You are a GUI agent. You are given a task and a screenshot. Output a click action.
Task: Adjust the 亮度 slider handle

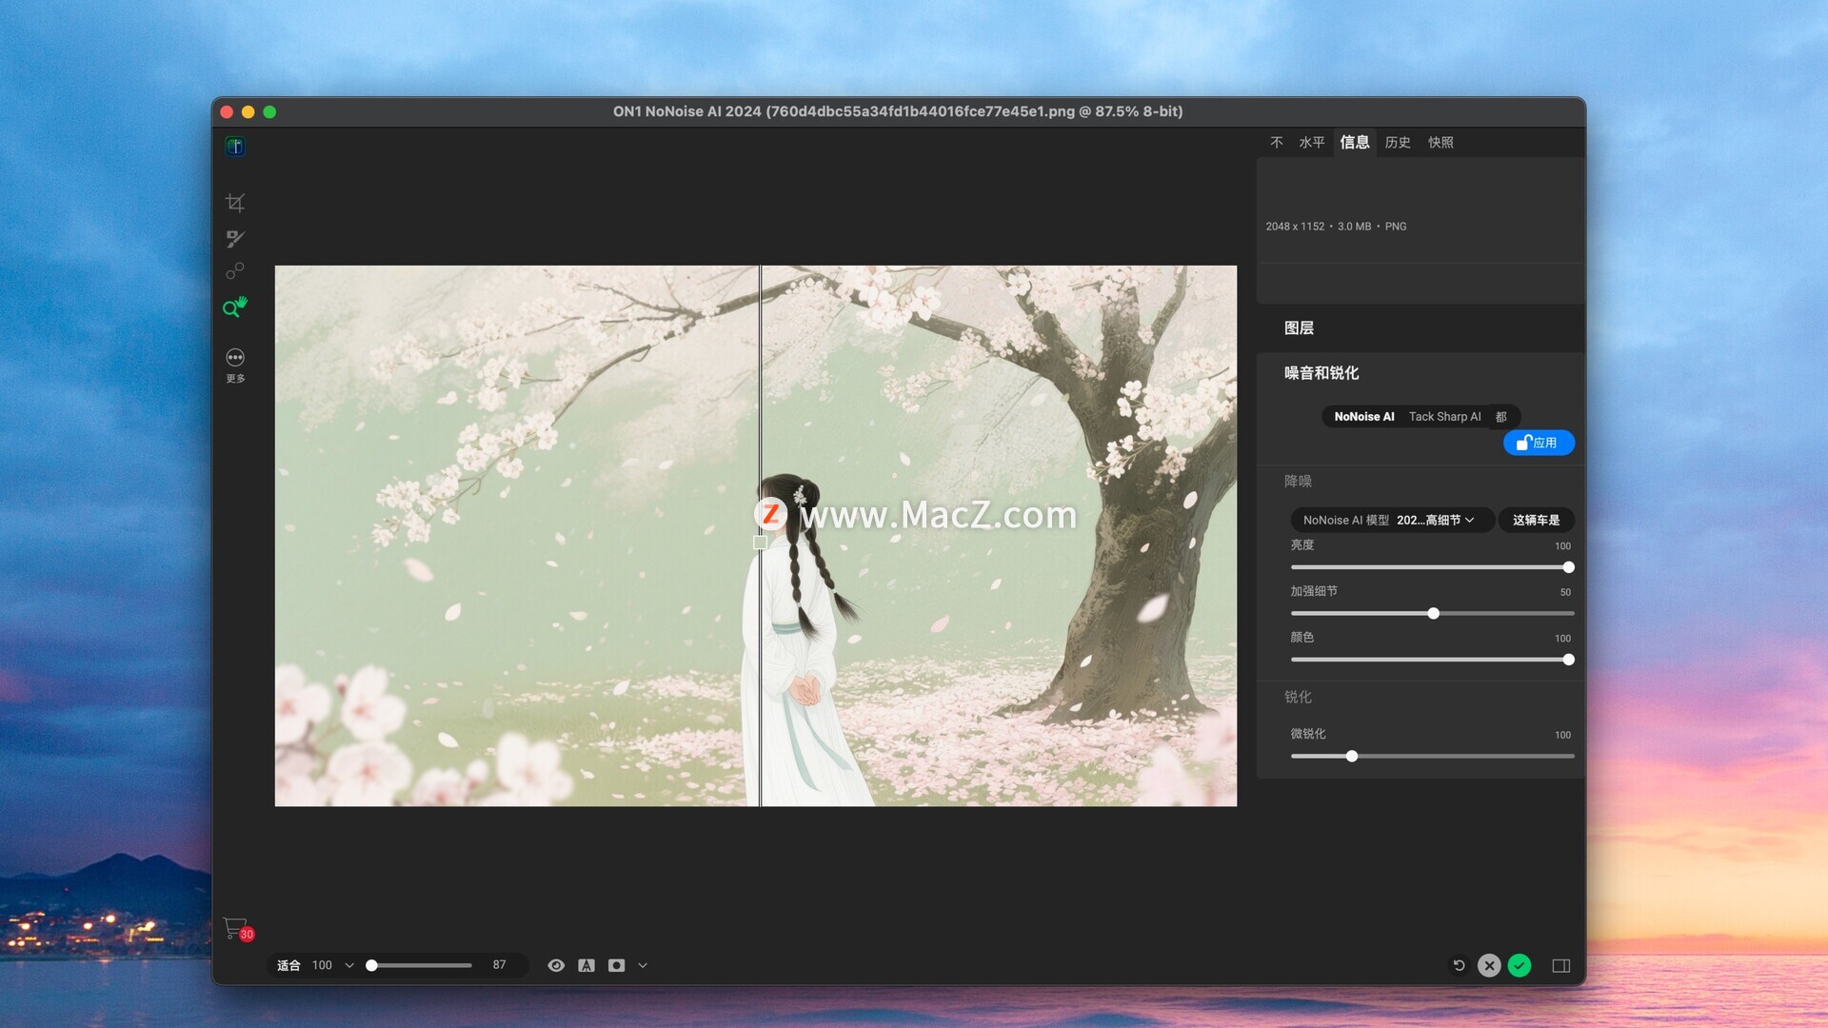[1568, 567]
